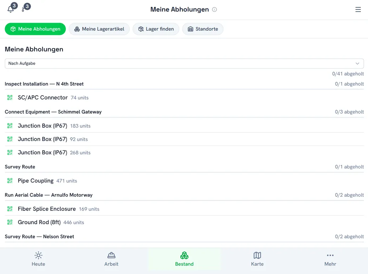Open the hamburger menu
This screenshot has height=274, width=368.
[358, 10]
